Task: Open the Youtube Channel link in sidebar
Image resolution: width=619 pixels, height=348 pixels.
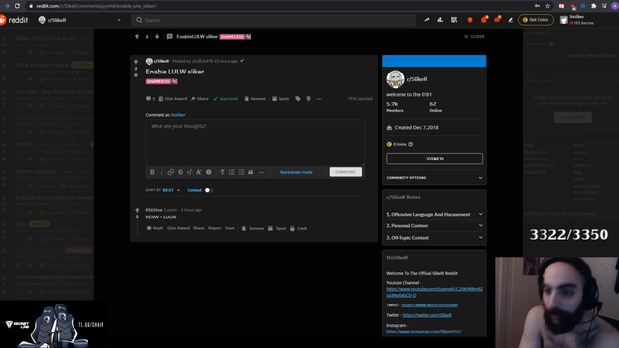Action: tap(434, 292)
